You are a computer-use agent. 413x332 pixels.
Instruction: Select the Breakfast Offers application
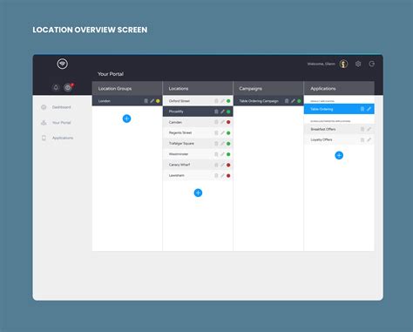339,129
